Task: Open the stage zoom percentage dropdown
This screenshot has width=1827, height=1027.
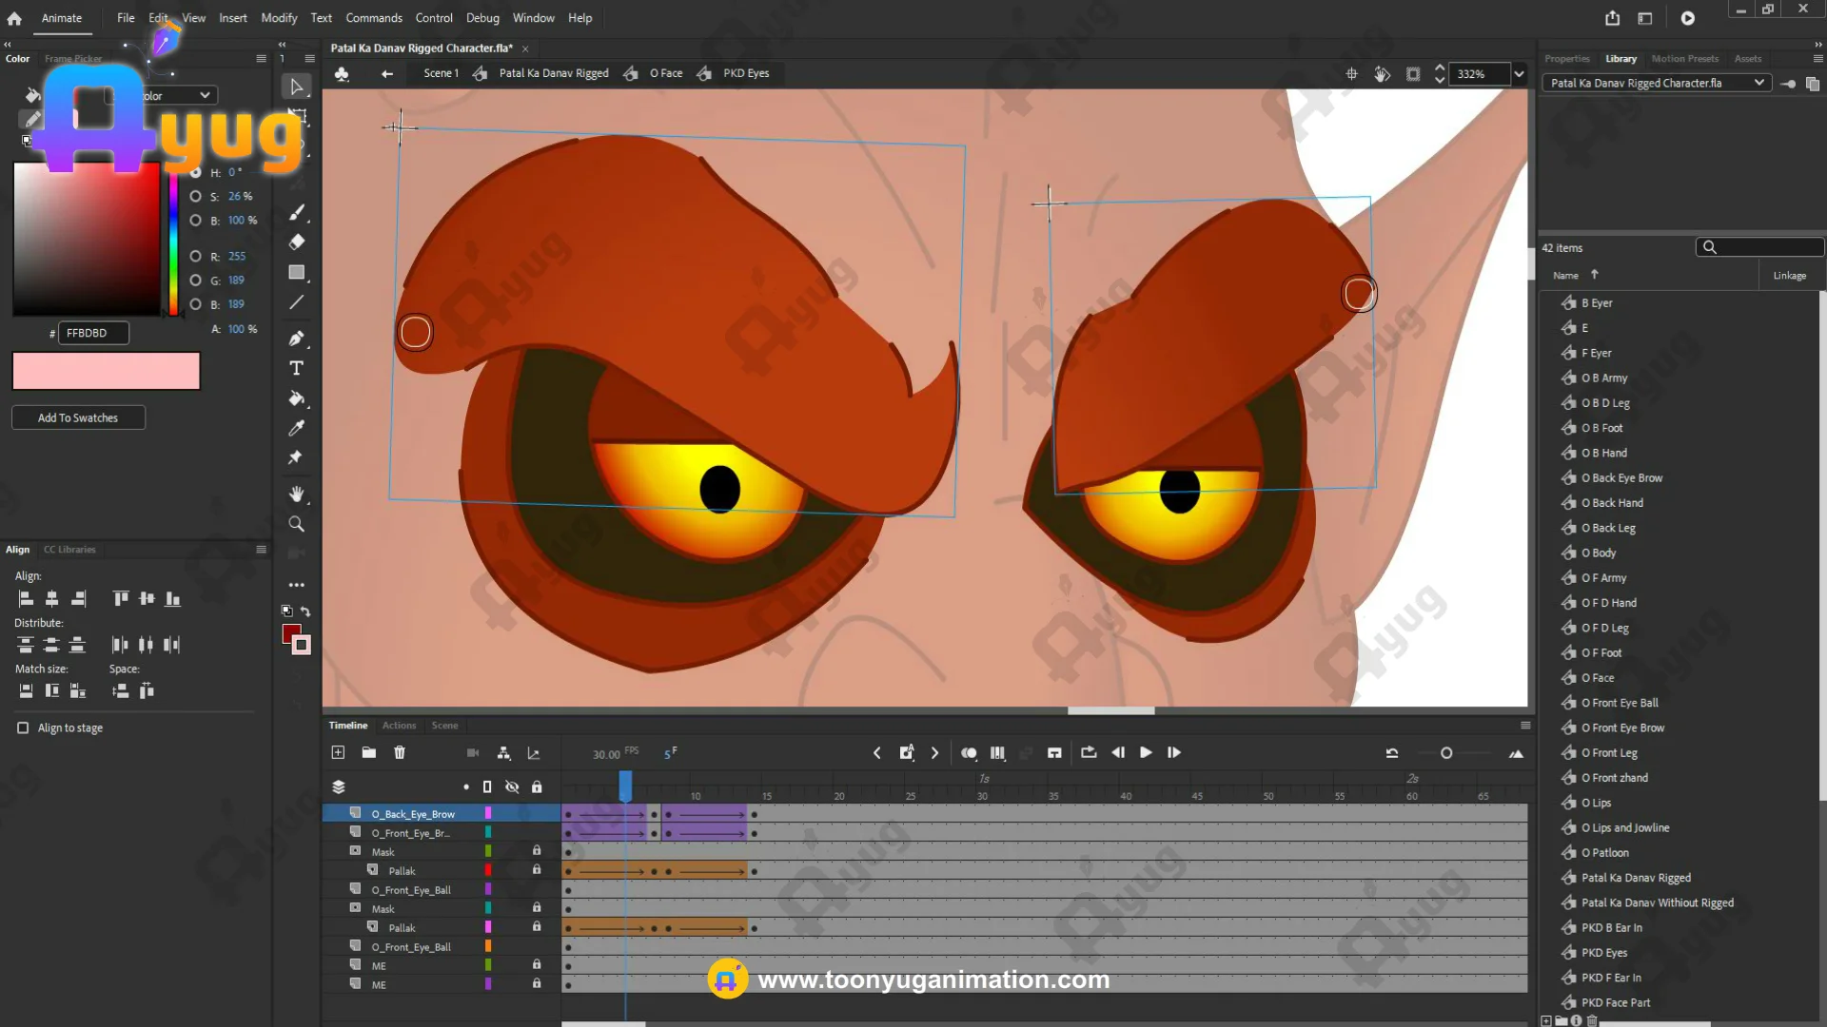Action: coord(1519,73)
